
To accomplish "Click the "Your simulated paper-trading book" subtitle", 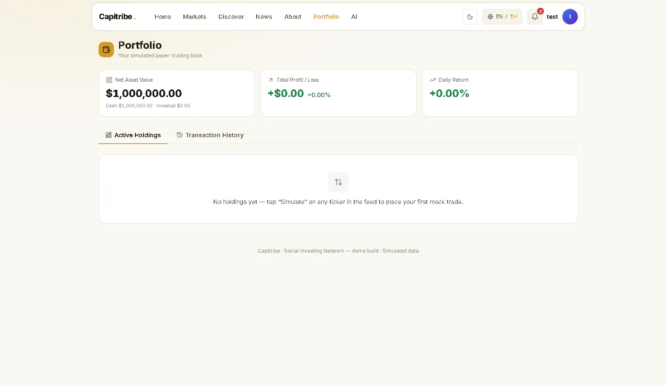I will pos(160,56).
